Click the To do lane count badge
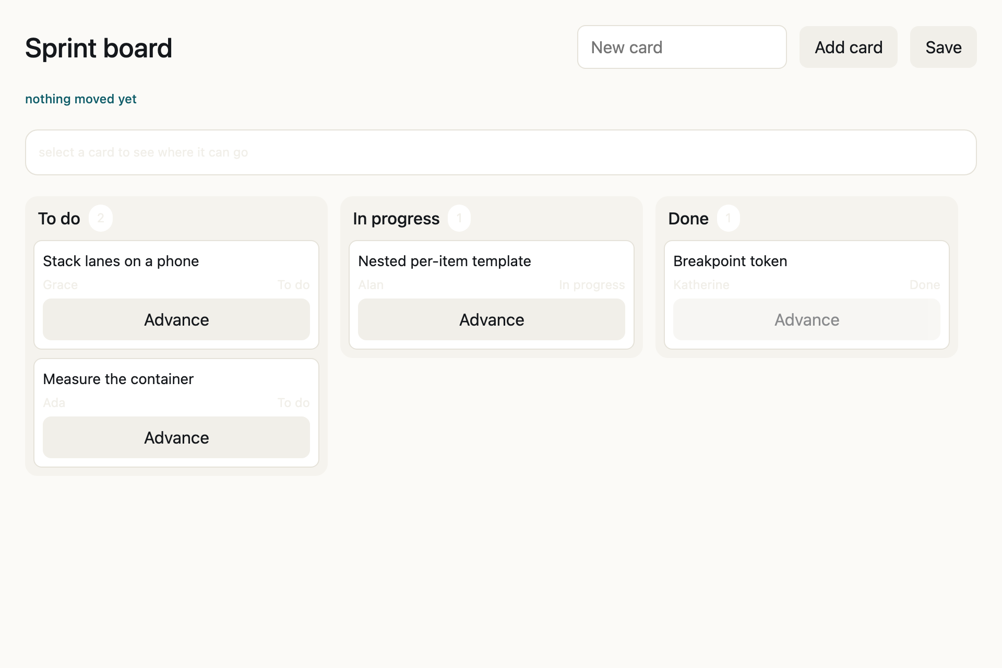1002x668 pixels. (101, 218)
